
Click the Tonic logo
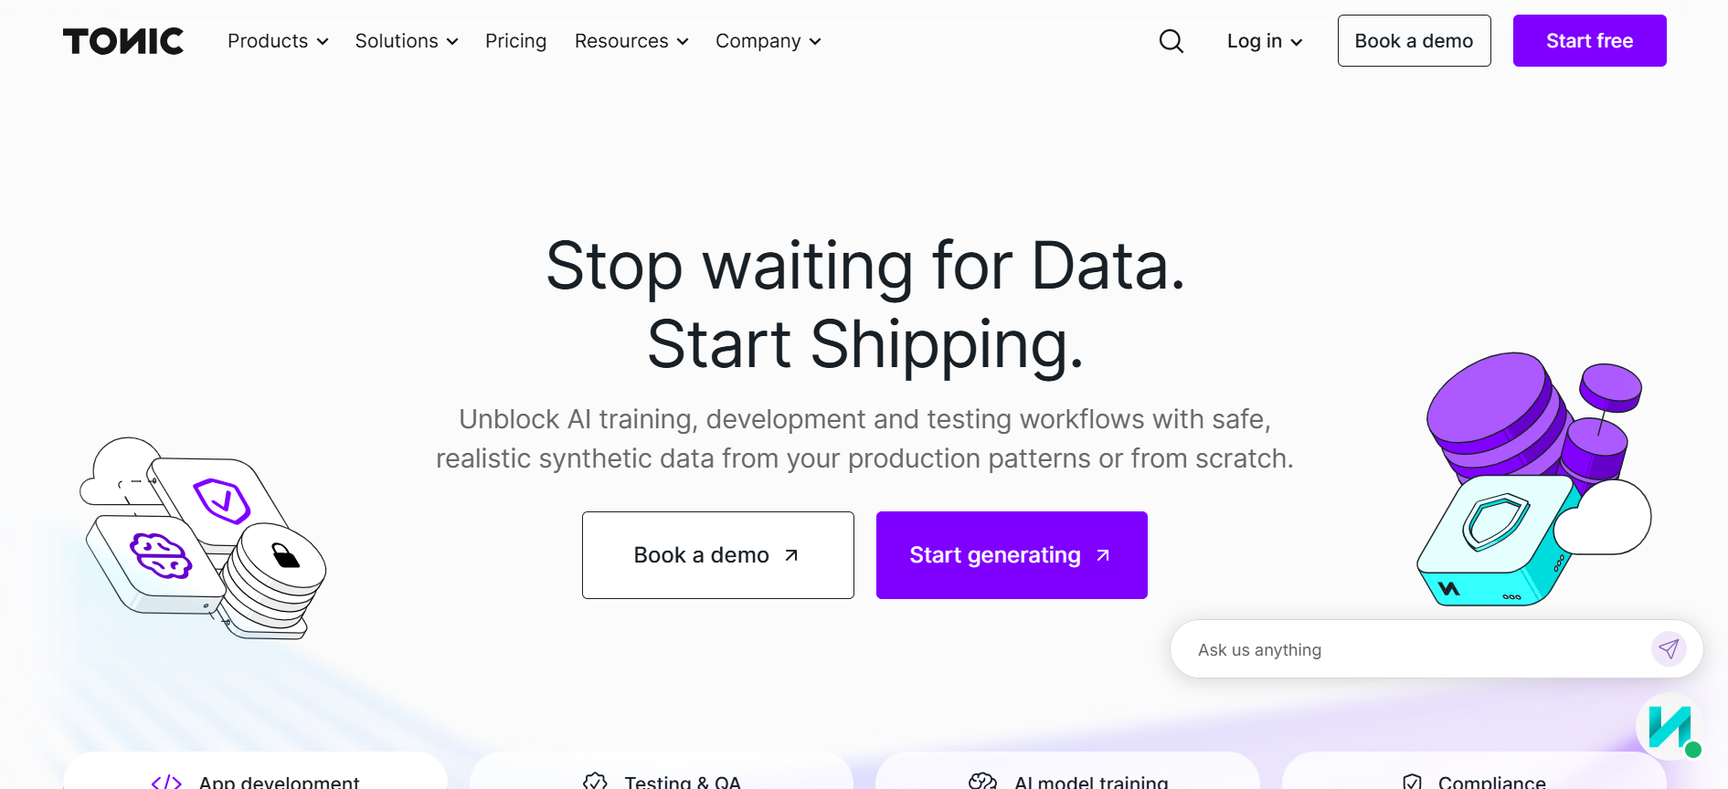pos(122,40)
